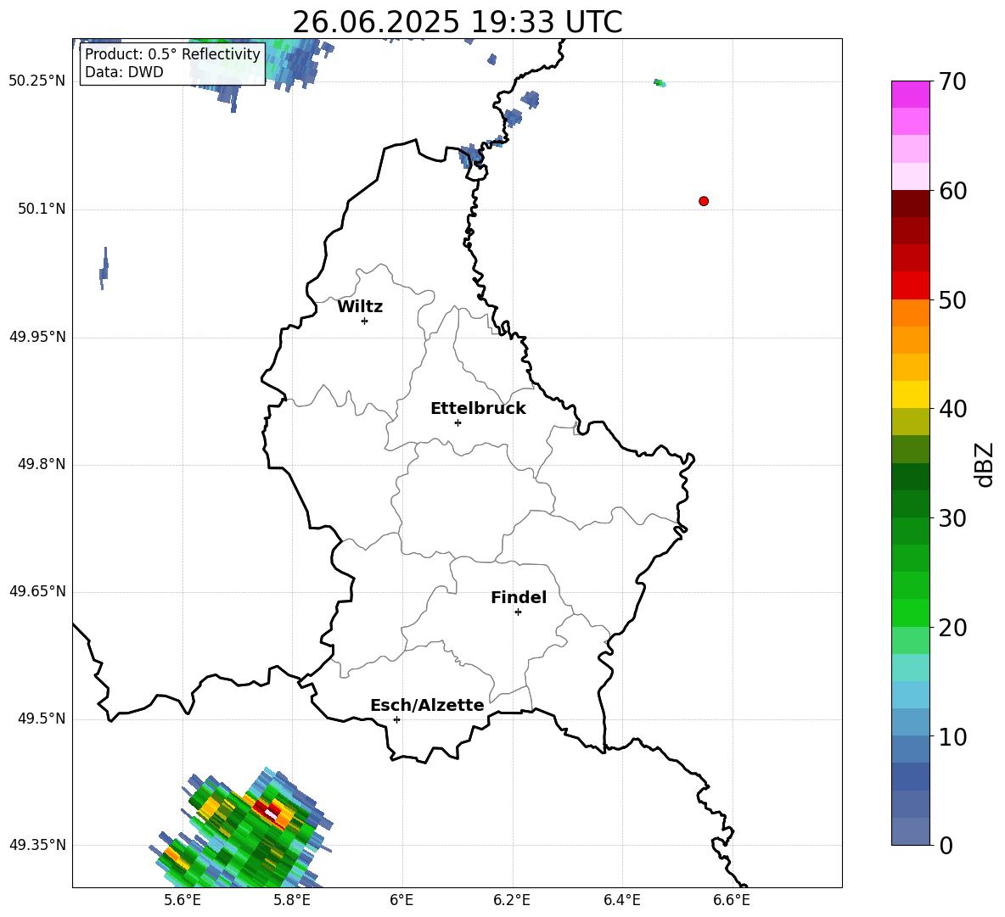Image resolution: width=1005 pixels, height=917 pixels.
Task: Click the title '26.06.2025 19:33 UTC'
Action: tap(458, 22)
